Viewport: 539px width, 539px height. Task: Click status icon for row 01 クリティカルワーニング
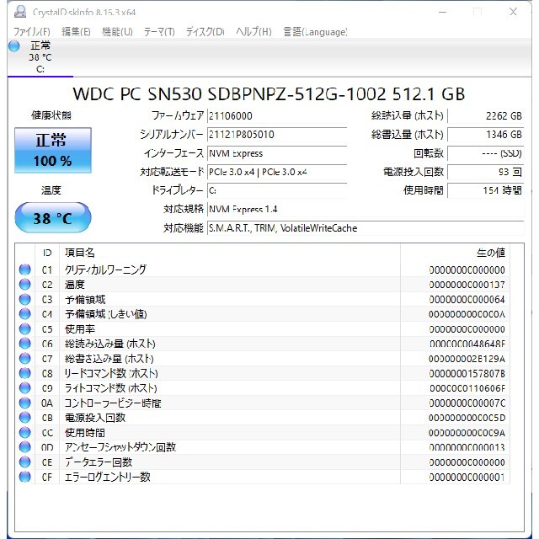click(24, 269)
